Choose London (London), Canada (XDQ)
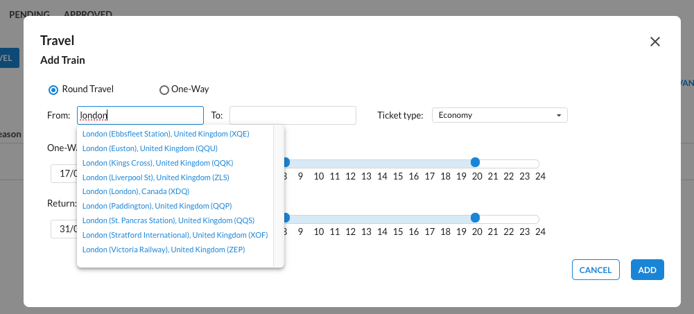694x314 pixels. pyautogui.click(x=136, y=191)
